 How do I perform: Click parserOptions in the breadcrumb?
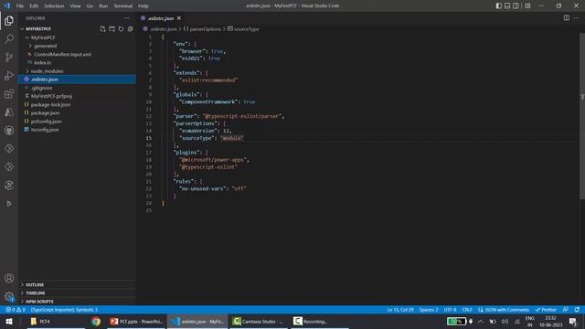coord(205,28)
